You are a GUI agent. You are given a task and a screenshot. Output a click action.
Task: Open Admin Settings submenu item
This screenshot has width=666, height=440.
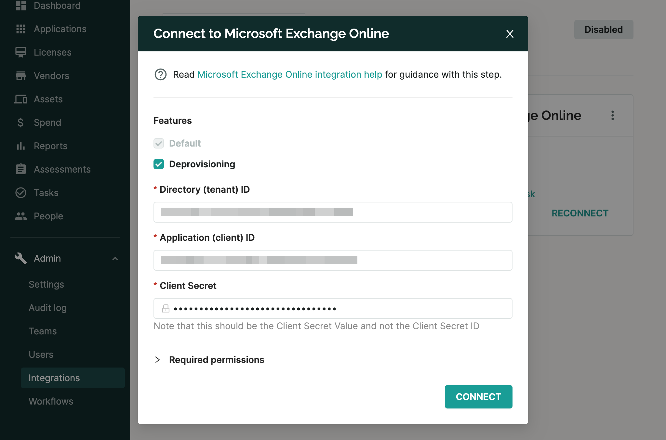46,284
